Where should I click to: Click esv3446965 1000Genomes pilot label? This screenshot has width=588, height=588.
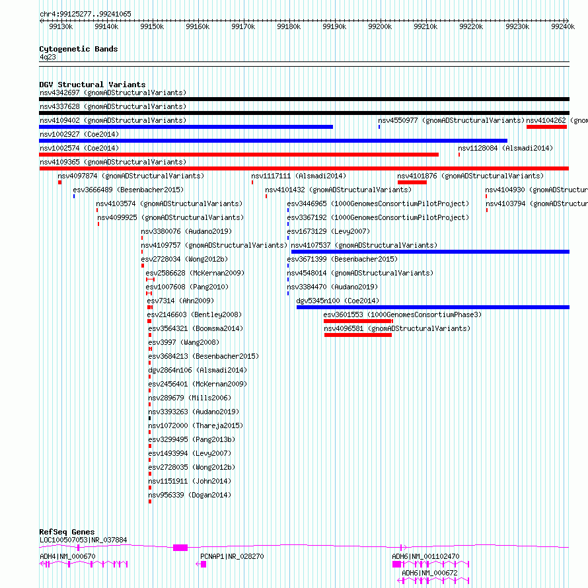click(x=378, y=203)
